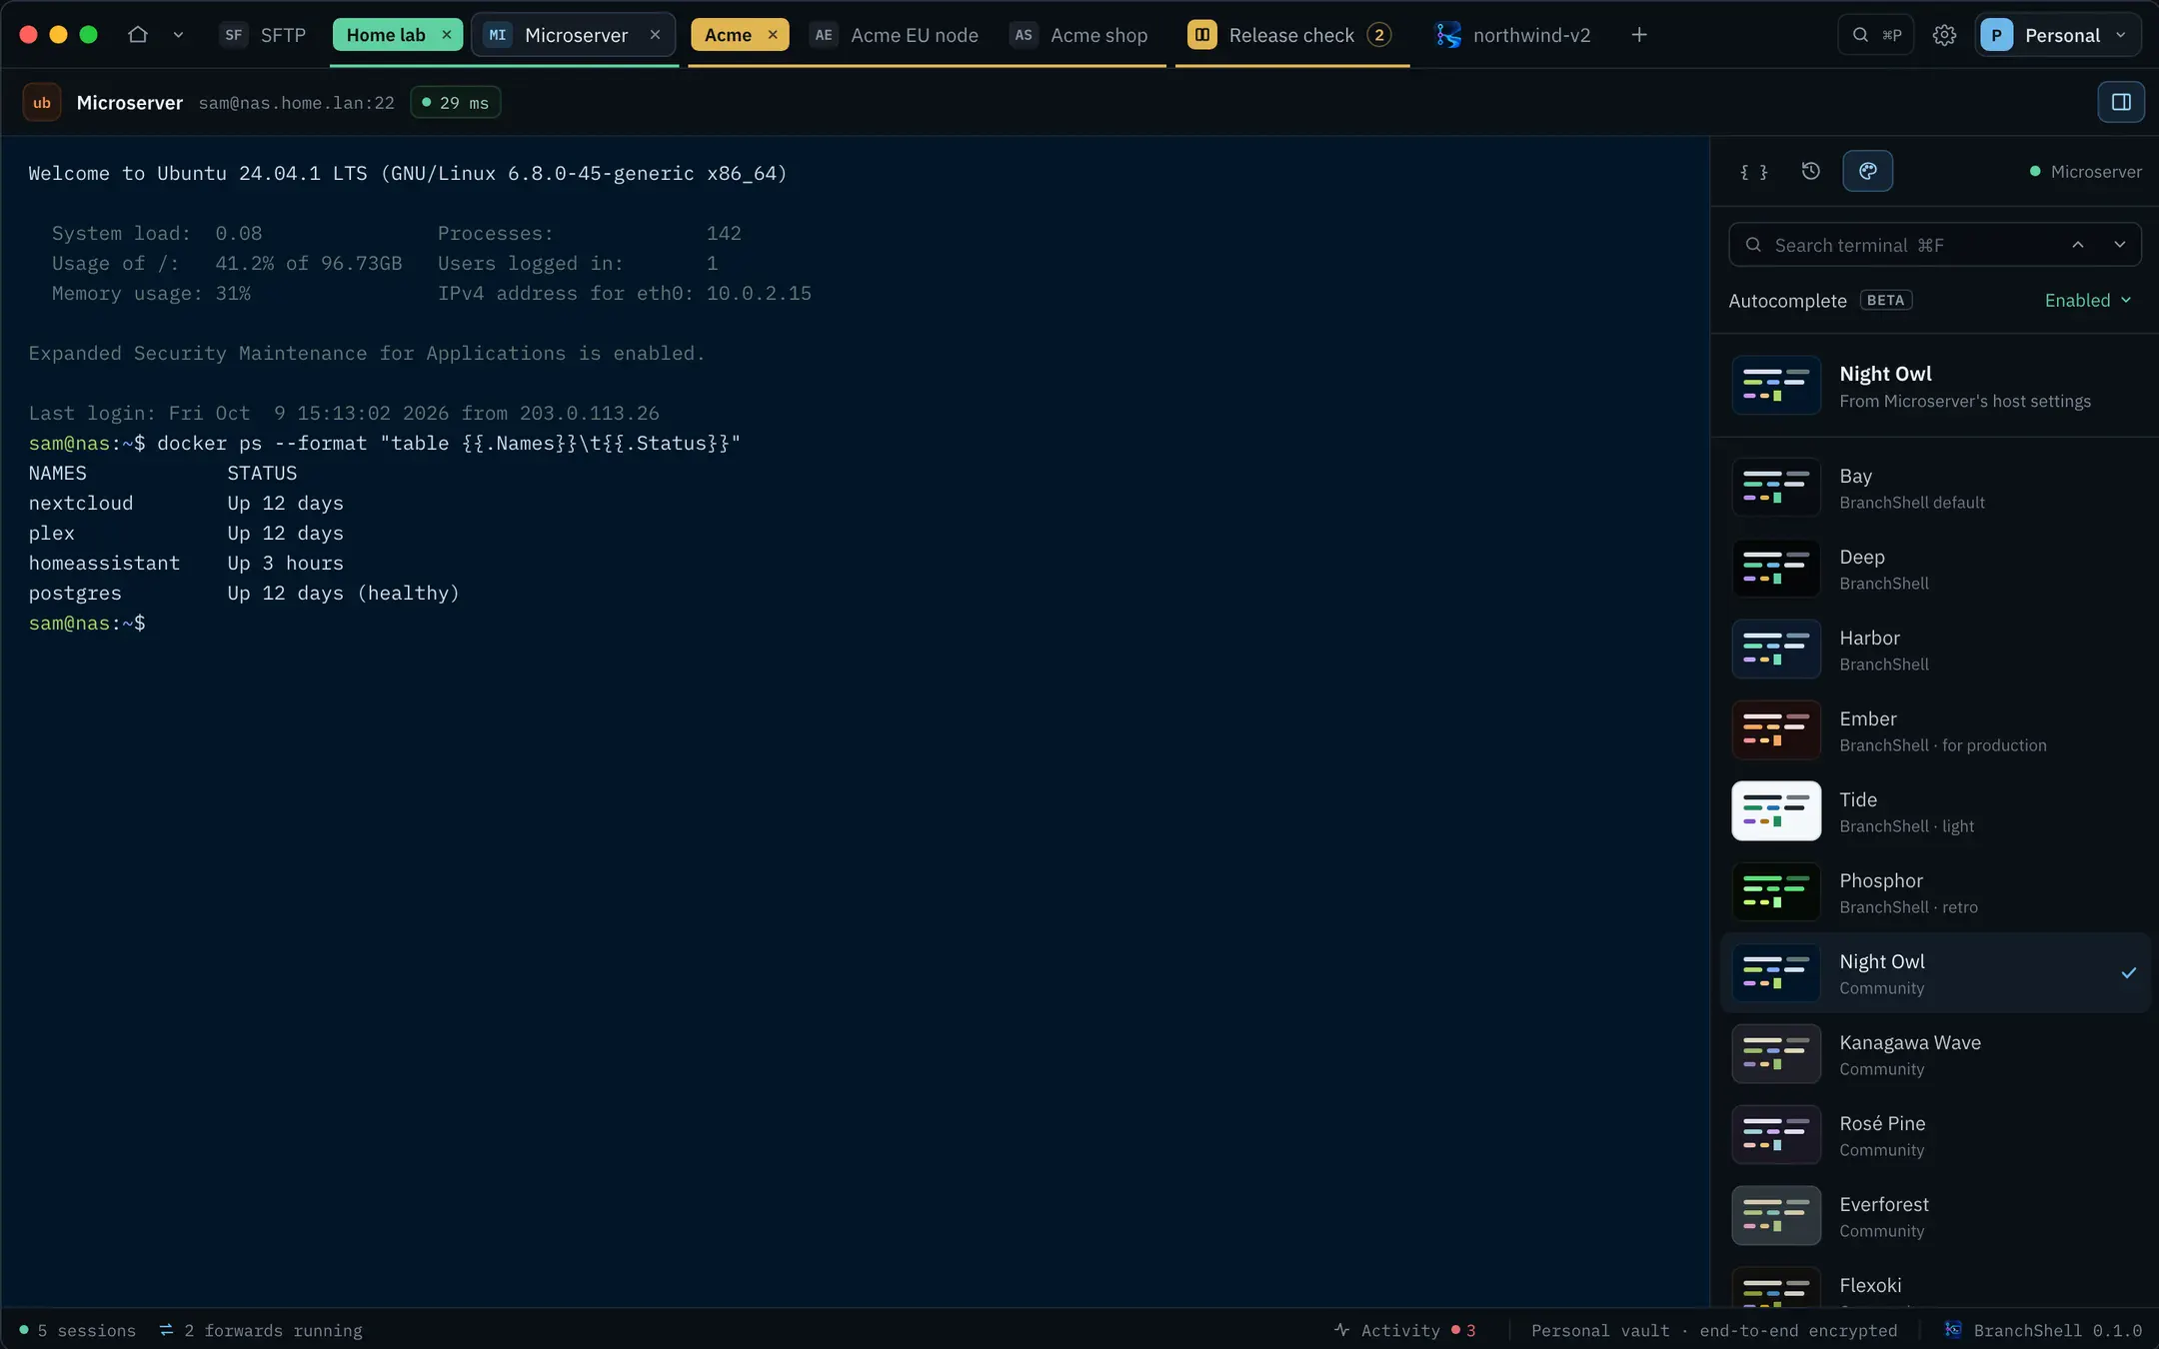2159x1349 pixels.
Task: Open the Activity indicator in status bar
Action: 1404,1330
